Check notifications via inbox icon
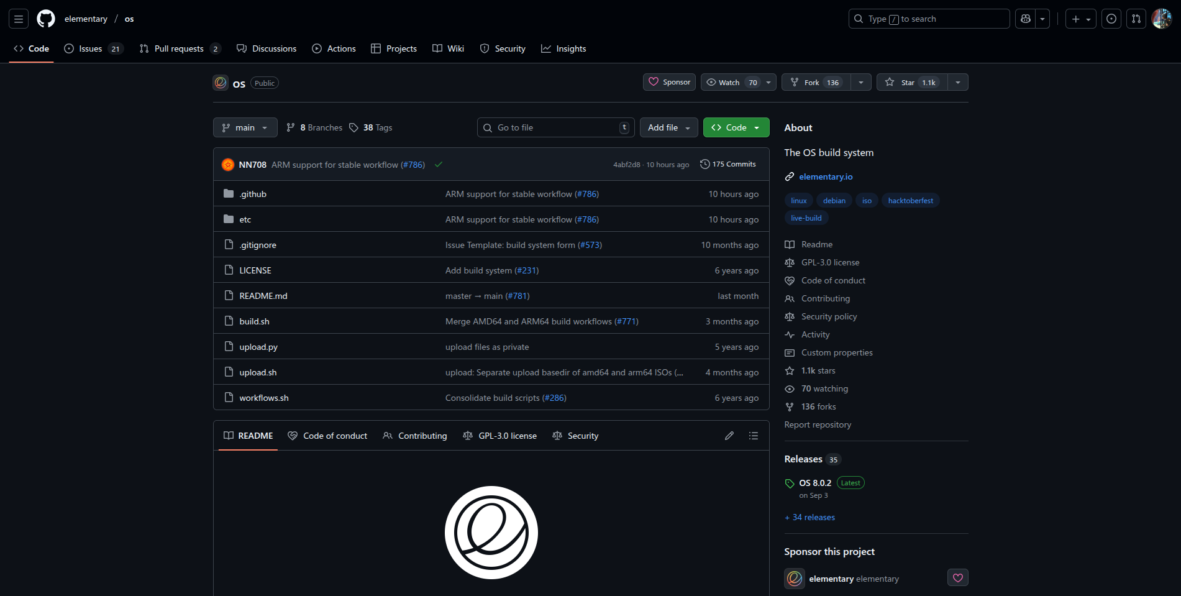The width and height of the screenshot is (1181, 596). click(1111, 19)
